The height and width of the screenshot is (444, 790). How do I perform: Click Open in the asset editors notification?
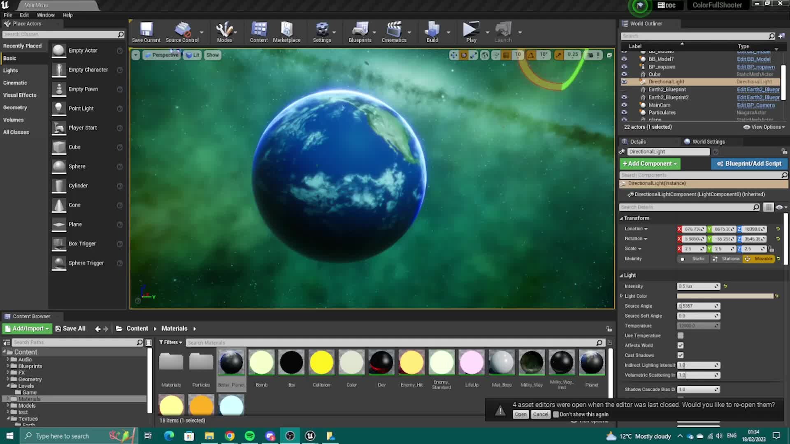pyautogui.click(x=520, y=414)
